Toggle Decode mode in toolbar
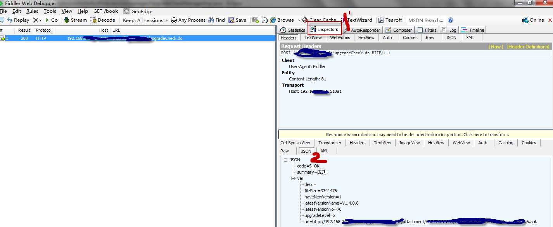The width and height of the screenshot is (553, 227). pyautogui.click(x=103, y=20)
